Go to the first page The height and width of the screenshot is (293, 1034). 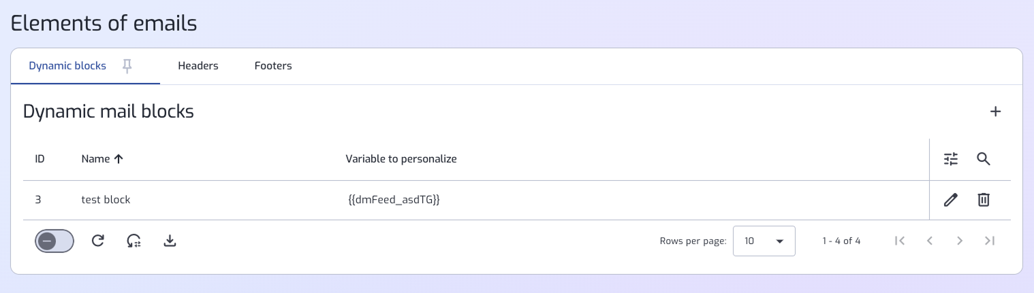(900, 241)
